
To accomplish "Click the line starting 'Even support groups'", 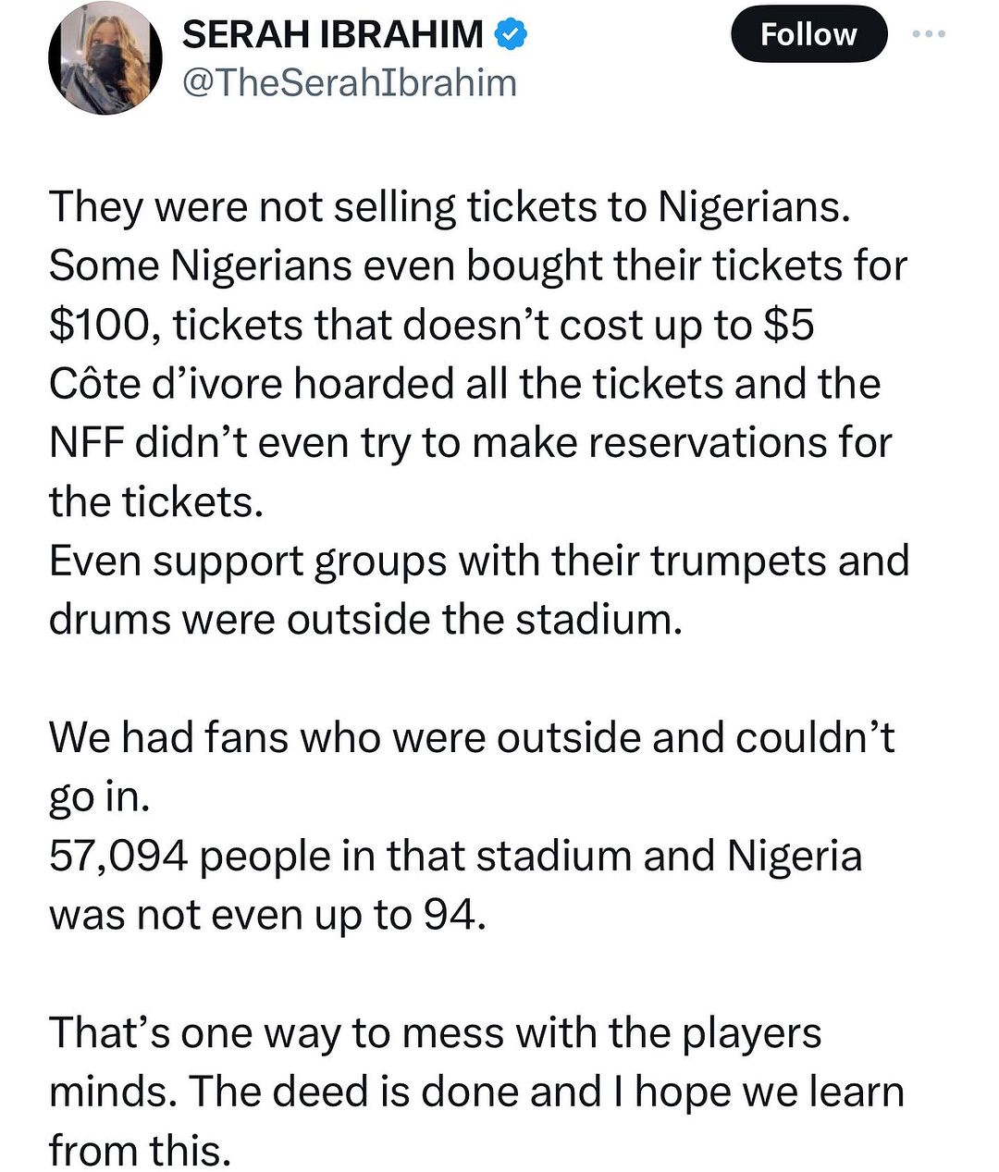I will pos(479,561).
